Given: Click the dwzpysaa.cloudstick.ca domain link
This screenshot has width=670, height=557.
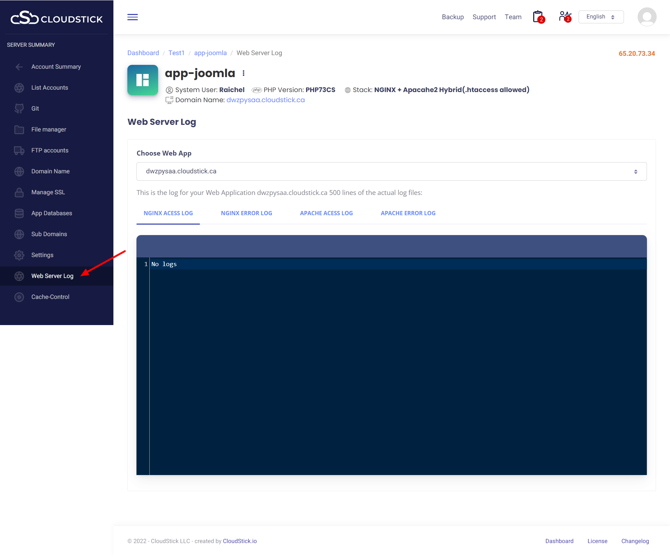Looking at the screenshot, I should pos(265,100).
